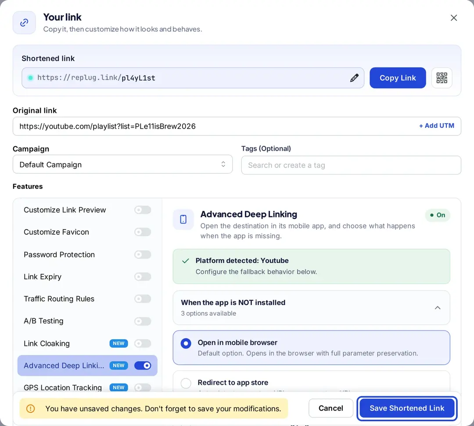474x426 pixels.
Task: Click Save Shortened Link
Action: [407, 408]
